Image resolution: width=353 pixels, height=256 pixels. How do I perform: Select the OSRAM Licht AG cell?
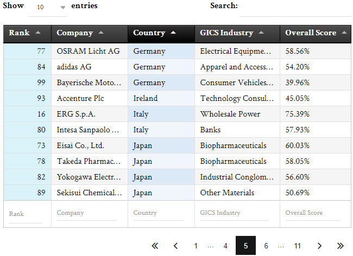(90, 51)
